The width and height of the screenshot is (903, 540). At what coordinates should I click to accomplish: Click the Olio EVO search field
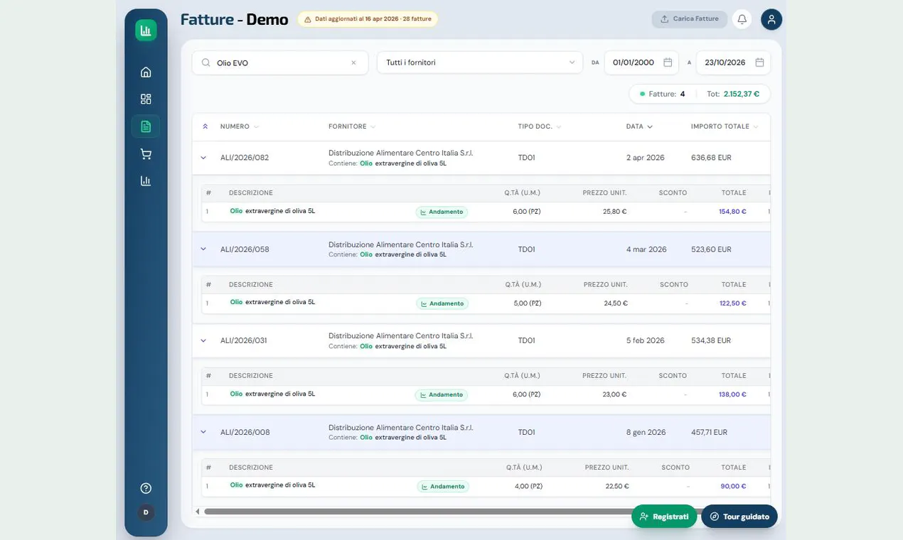coord(280,63)
